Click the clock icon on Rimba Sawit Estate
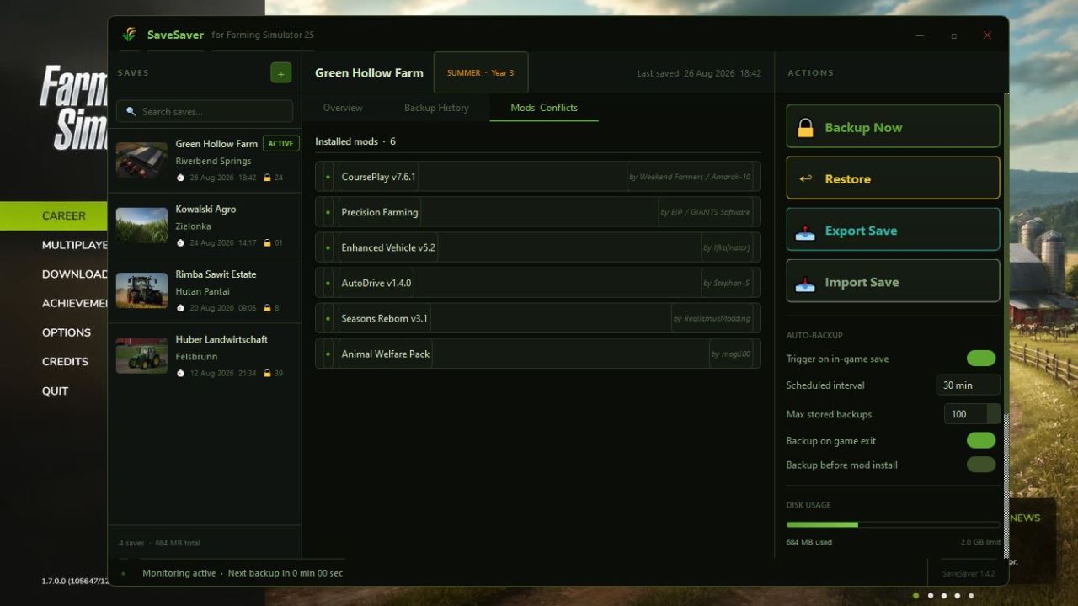The height and width of the screenshot is (606, 1078). (180, 308)
